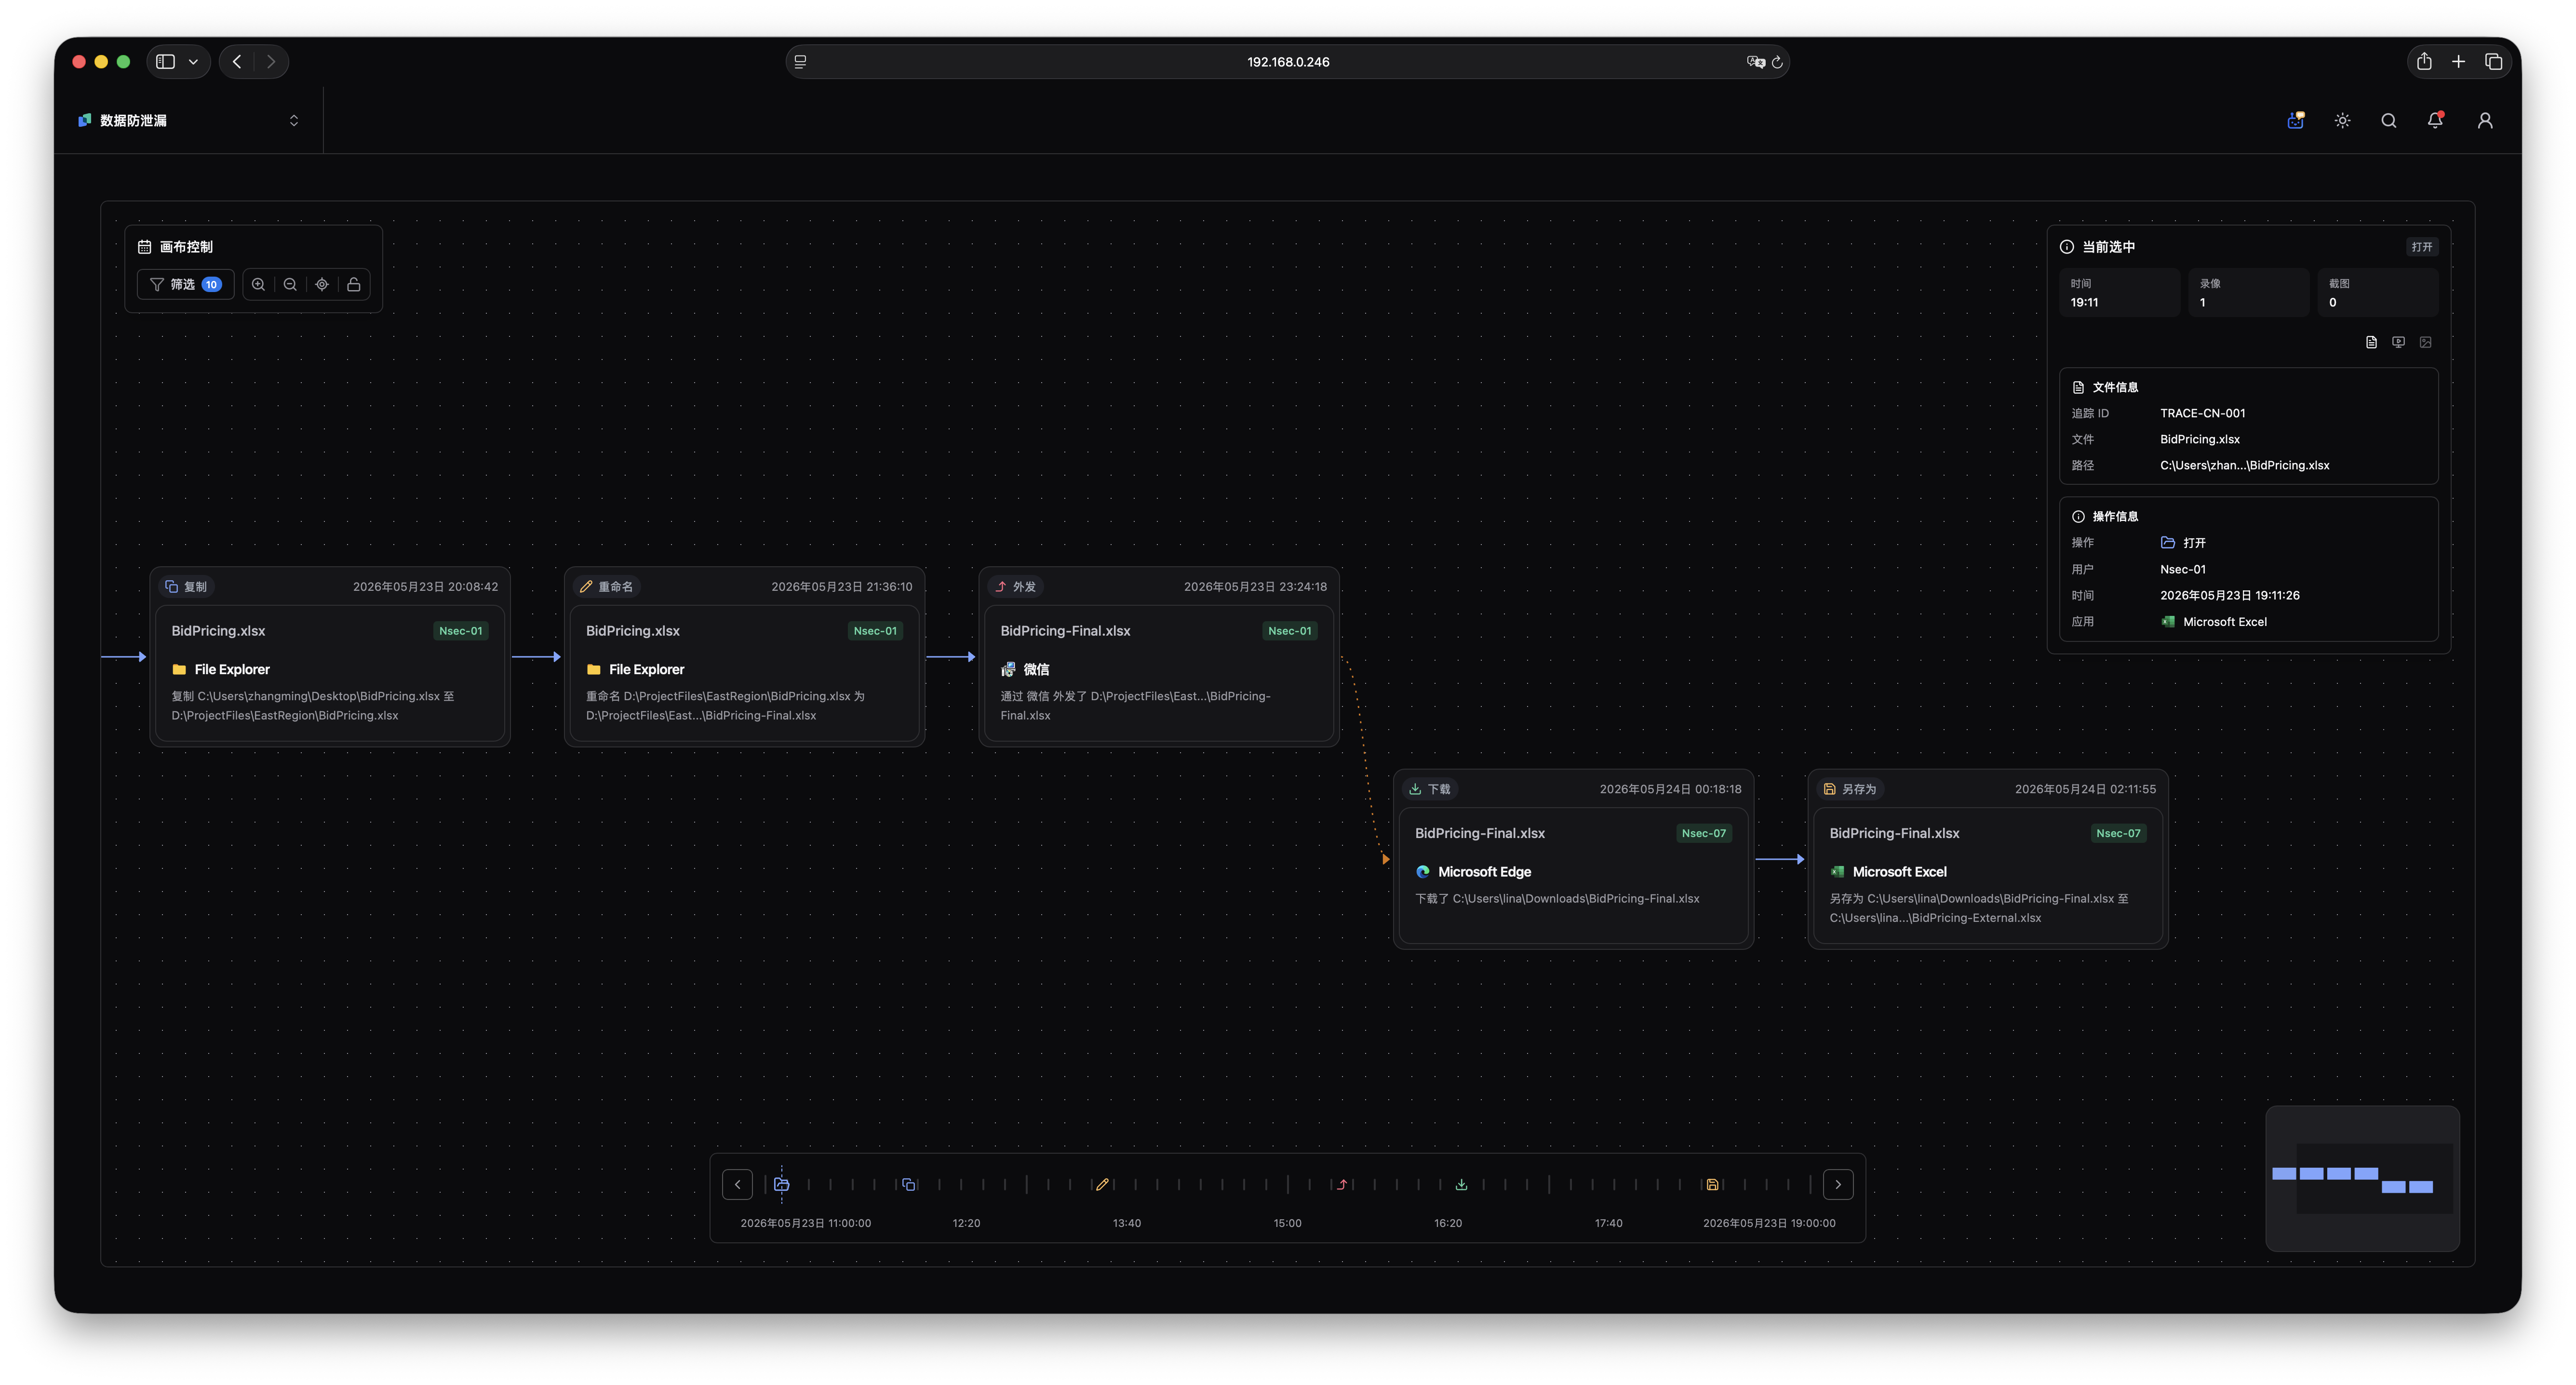Click File Explorer folder icon on rename card
This screenshot has width=2576, height=1385.
tap(594, 669)
